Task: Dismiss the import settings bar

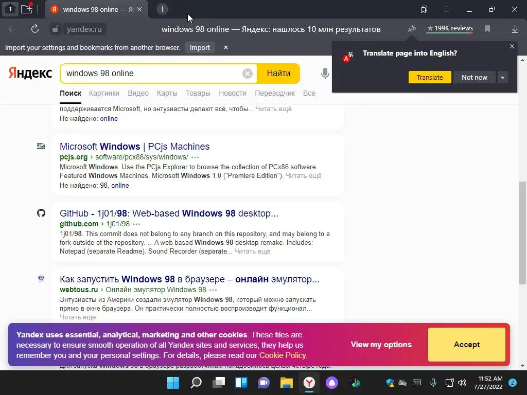Action: coord(226,47)
